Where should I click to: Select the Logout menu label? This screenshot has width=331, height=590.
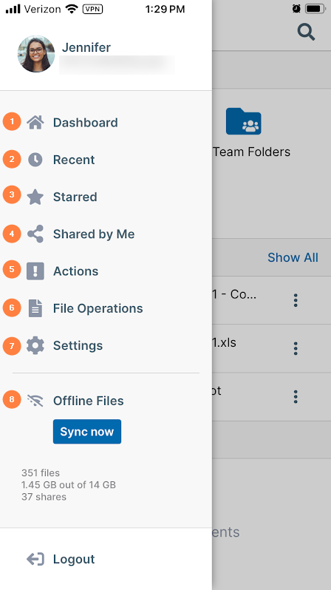click(74, 559)
